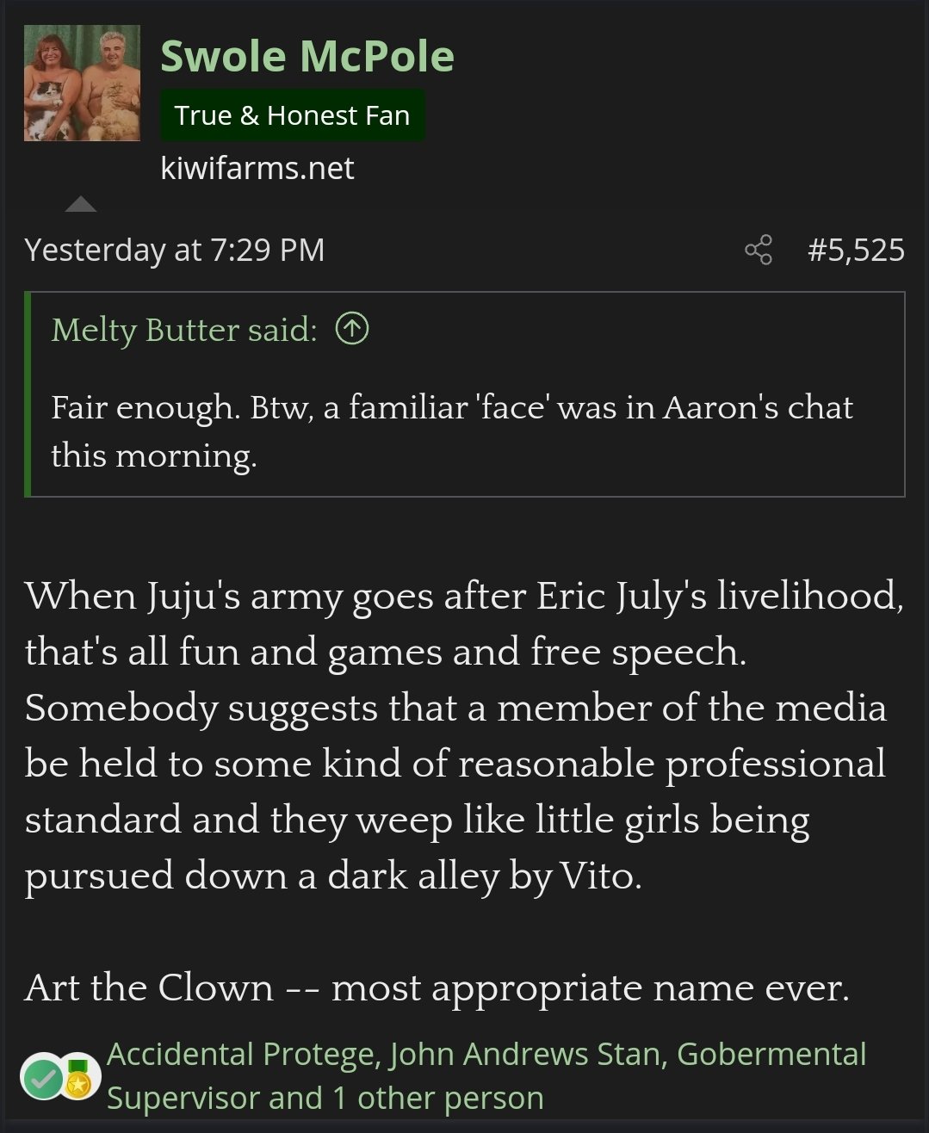Open the Yesterday at 7:29 PM timestamp permalink
The width and height of the screenshot is (929, 1133).
tap(175, 250)
